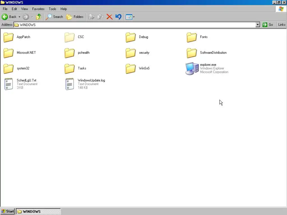Screen dimensions: 287x215
Task: Click the 'explorer.exe' file name
Action: coord(208,65)
